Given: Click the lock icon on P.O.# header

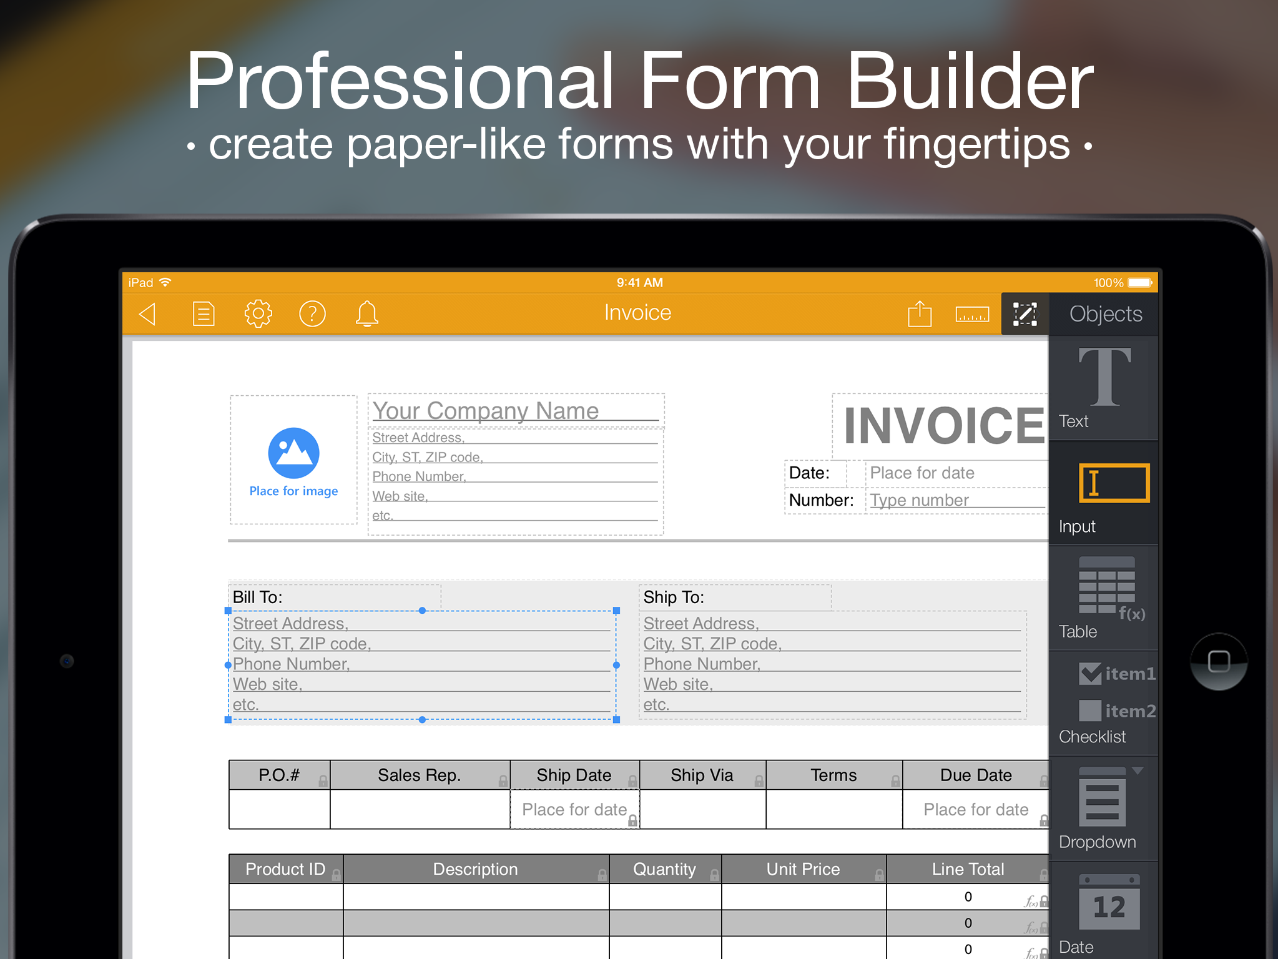Looking at the screenshot, I should coord(323,781).
